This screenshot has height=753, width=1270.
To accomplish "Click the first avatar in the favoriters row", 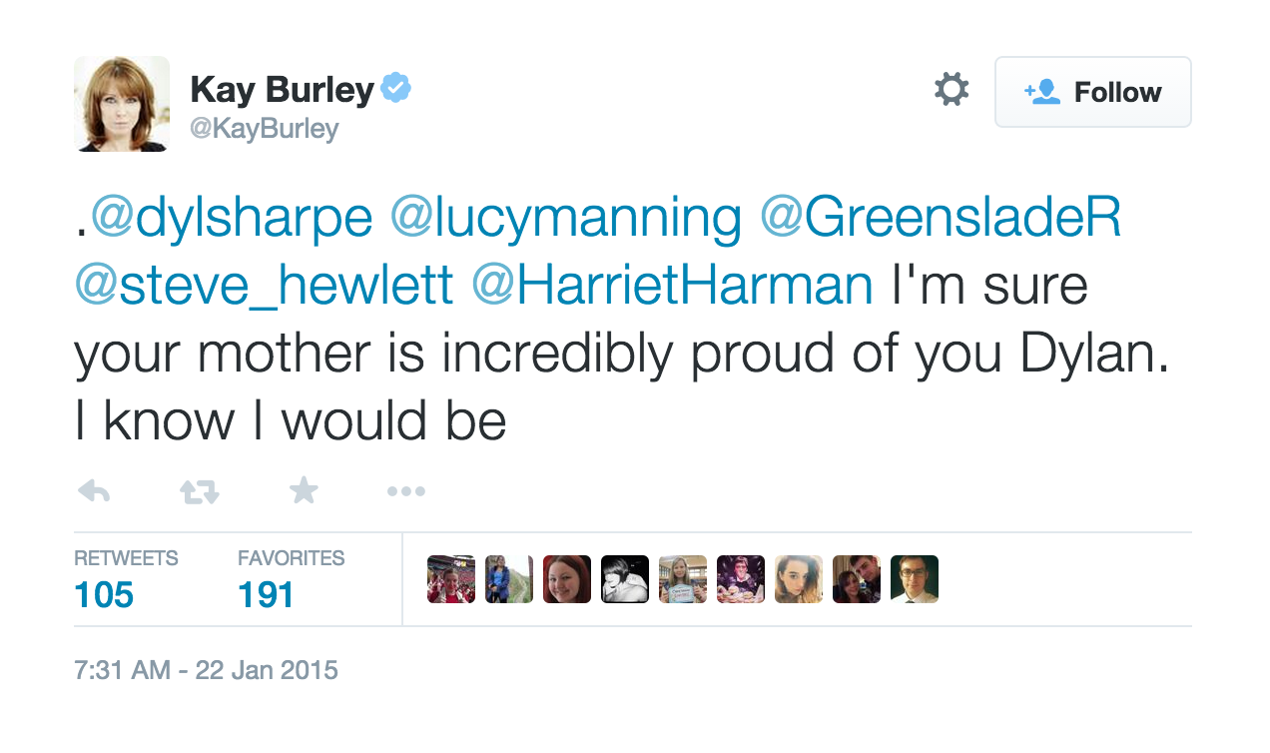I will point(451,579).
